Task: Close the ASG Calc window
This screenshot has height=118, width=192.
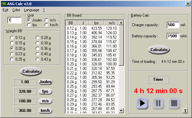Action: tap(188, 4)
